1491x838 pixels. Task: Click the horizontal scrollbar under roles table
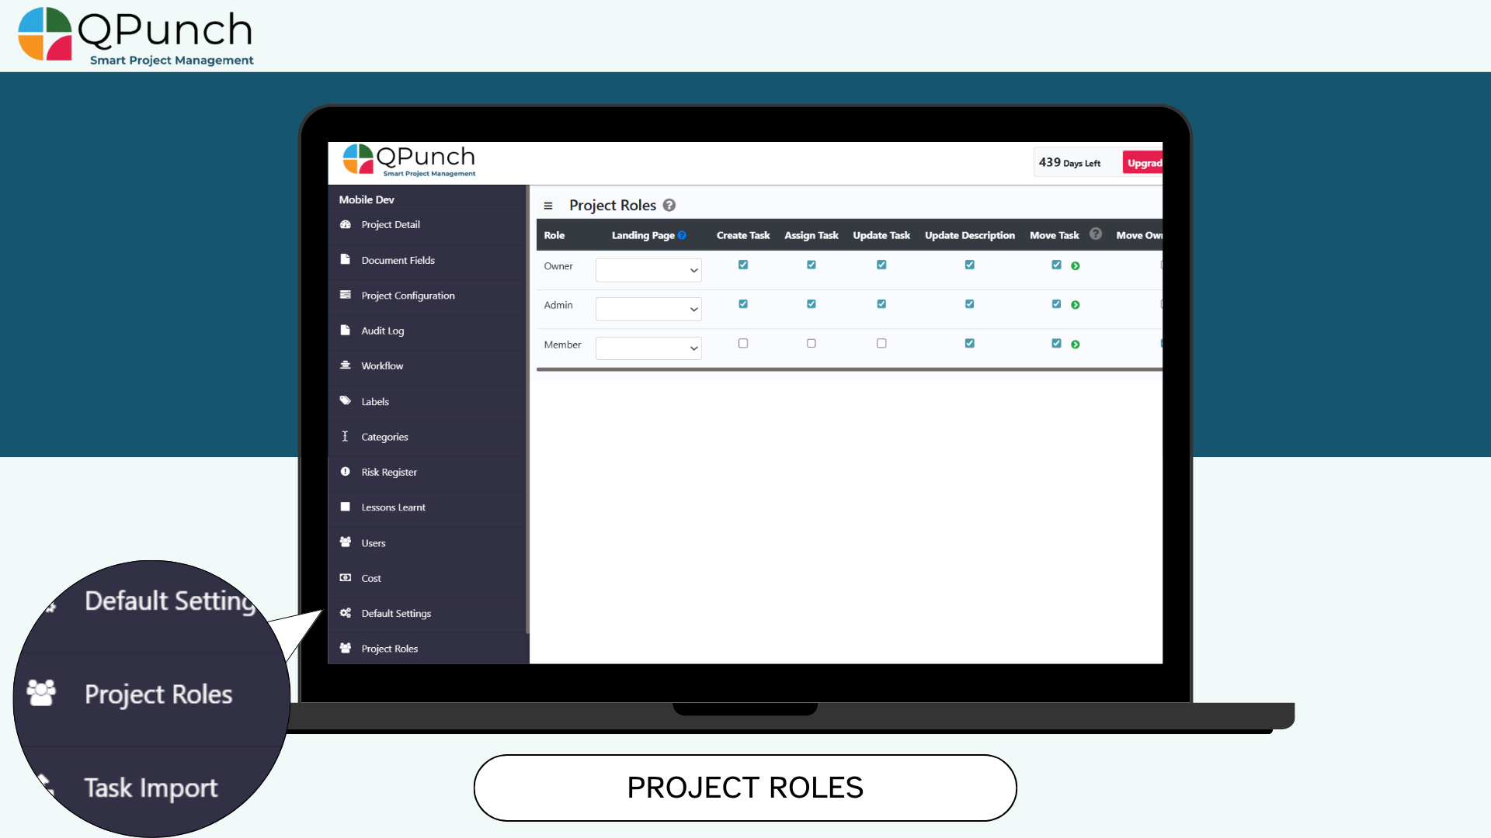[850, 369]
